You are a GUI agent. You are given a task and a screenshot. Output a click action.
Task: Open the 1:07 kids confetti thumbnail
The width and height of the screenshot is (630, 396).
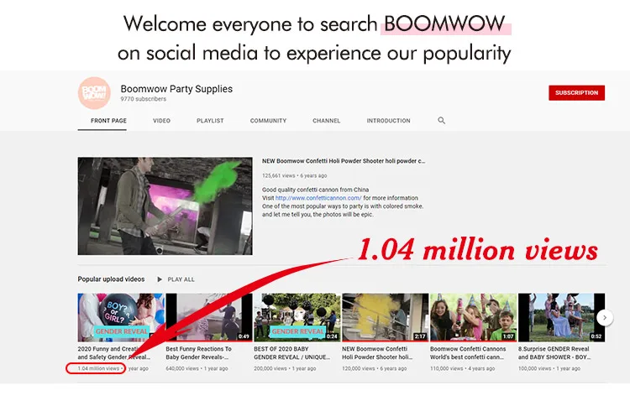click(x=473, y=317)
